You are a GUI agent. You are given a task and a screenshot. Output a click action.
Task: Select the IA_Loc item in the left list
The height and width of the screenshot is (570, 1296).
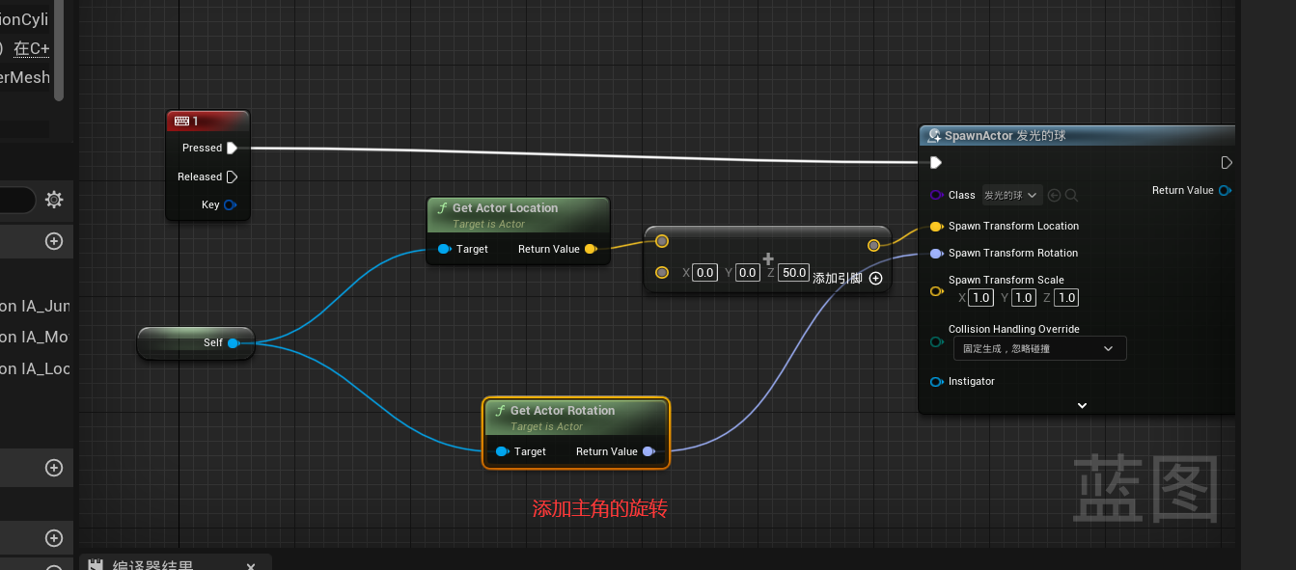(36, 368)
